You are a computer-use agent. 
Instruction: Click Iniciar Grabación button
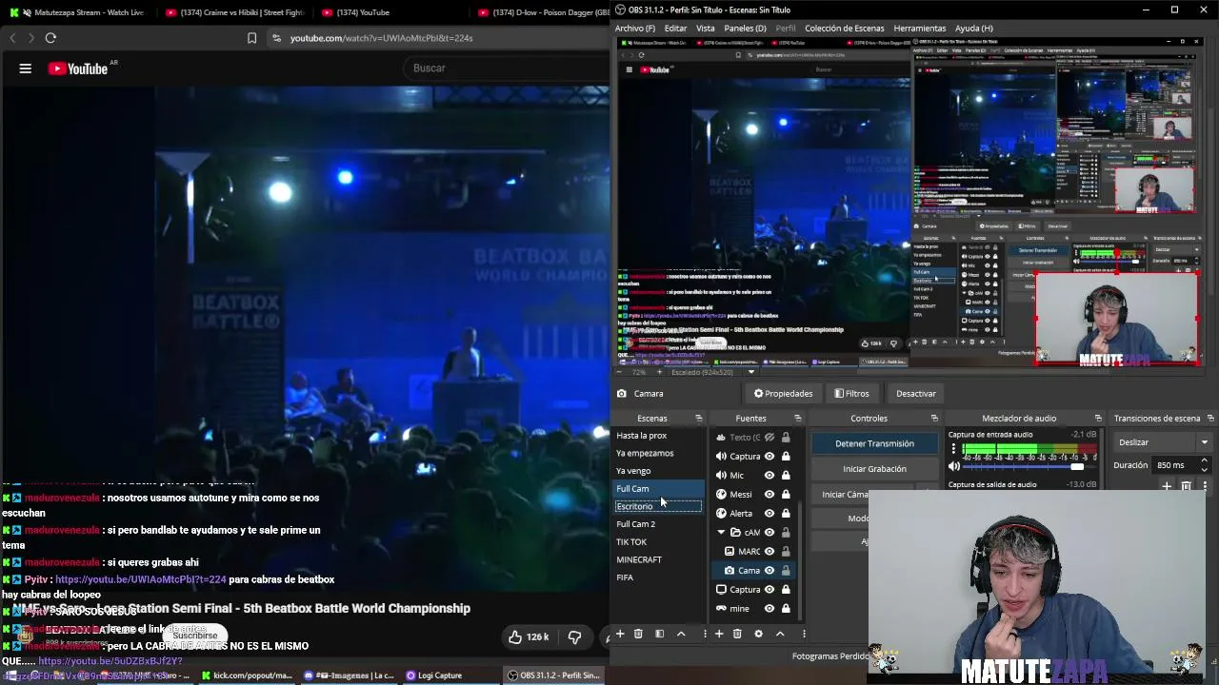click(874, 469)
